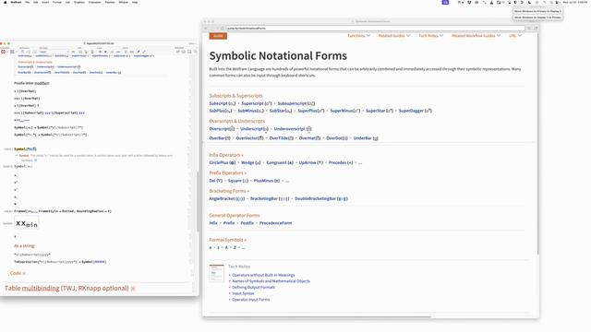Open the Underoverscript link in the documentation window

(x=293, y=129)
